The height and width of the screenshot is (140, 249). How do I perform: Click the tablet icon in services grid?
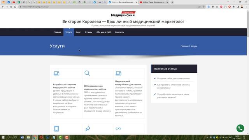[56, 129]
